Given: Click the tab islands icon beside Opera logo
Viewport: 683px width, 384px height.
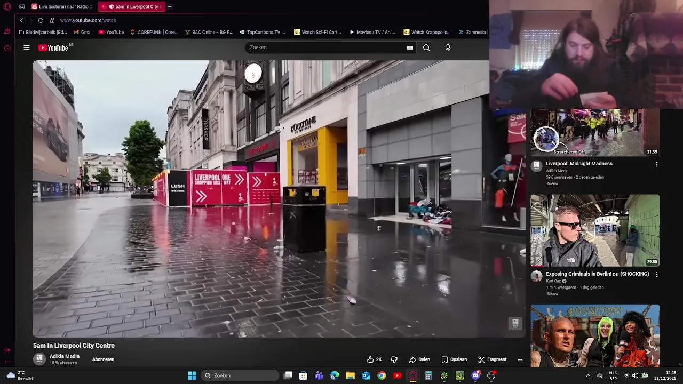Looking at the screenshot, I should tap(22, 6).
